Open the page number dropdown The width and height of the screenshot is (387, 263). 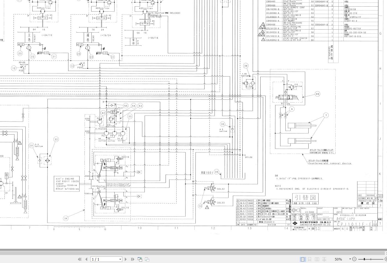tap(120, 259)
